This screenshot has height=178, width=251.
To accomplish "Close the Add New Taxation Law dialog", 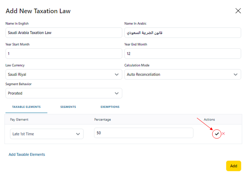I will coord(238,11).
